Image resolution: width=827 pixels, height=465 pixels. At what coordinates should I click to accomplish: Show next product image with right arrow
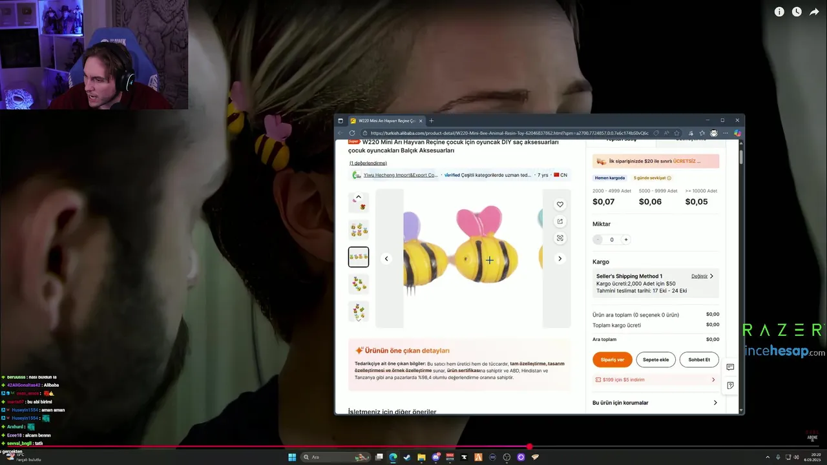coord(560,258)
